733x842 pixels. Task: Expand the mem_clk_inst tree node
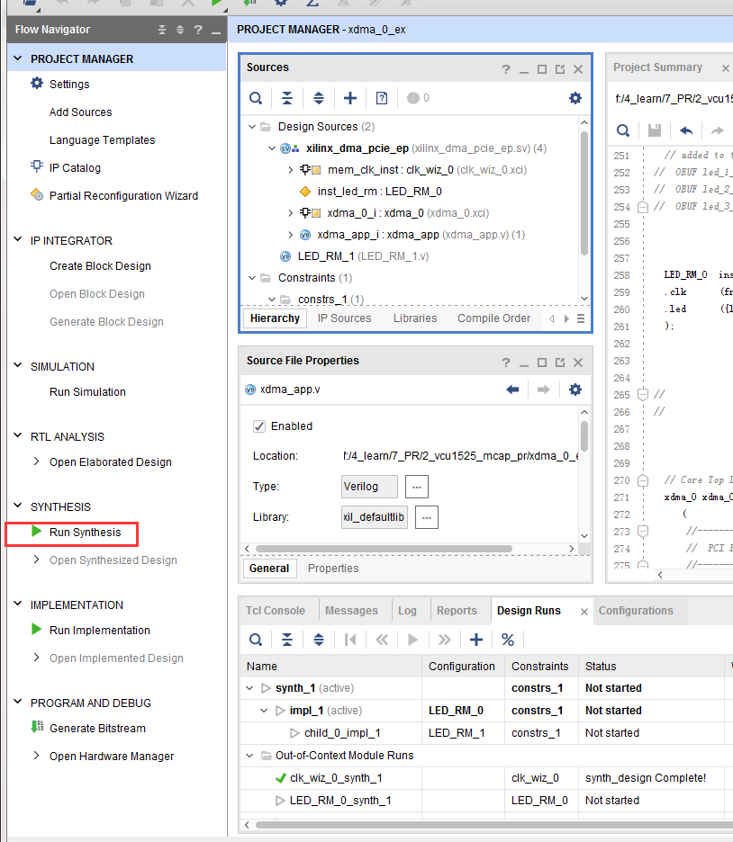[291, 169]
